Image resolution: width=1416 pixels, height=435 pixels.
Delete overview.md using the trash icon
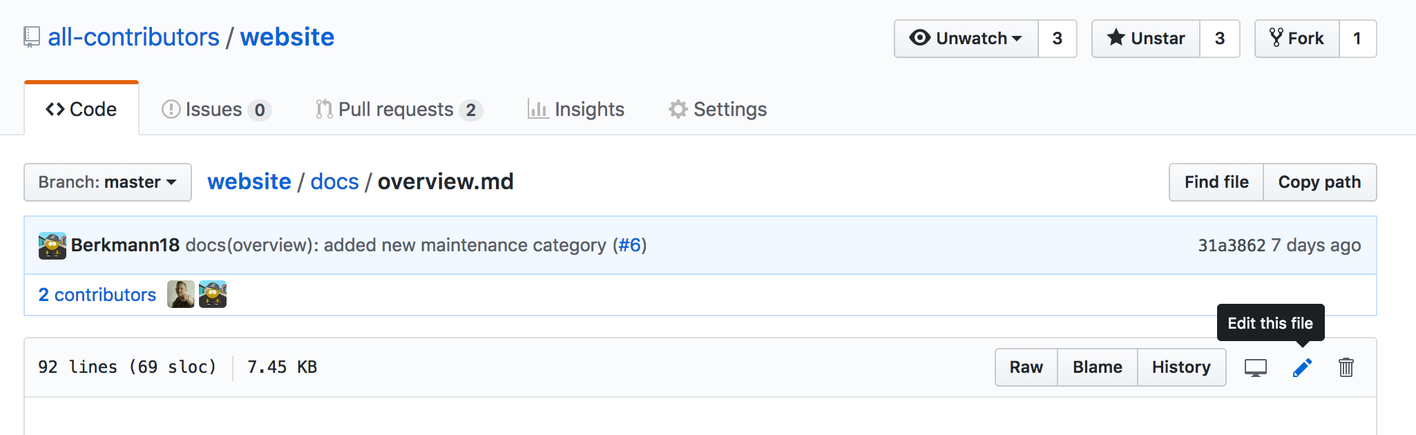1346,367
